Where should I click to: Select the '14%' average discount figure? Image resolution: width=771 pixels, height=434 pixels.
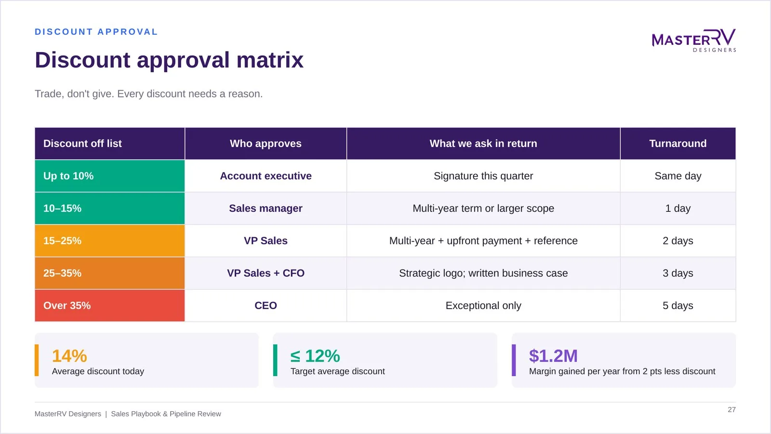point(69,356)
